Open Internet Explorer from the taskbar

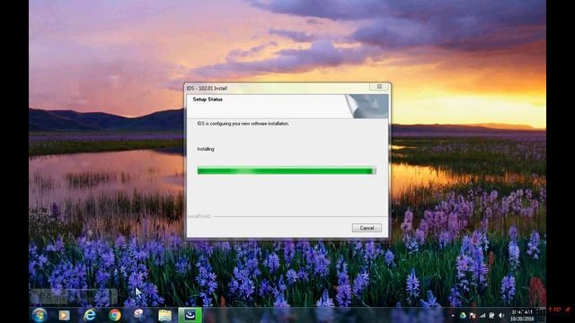pos(90,315)
